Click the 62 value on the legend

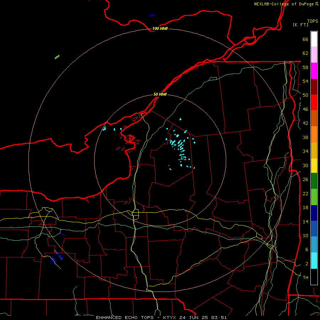pos(305,53)
